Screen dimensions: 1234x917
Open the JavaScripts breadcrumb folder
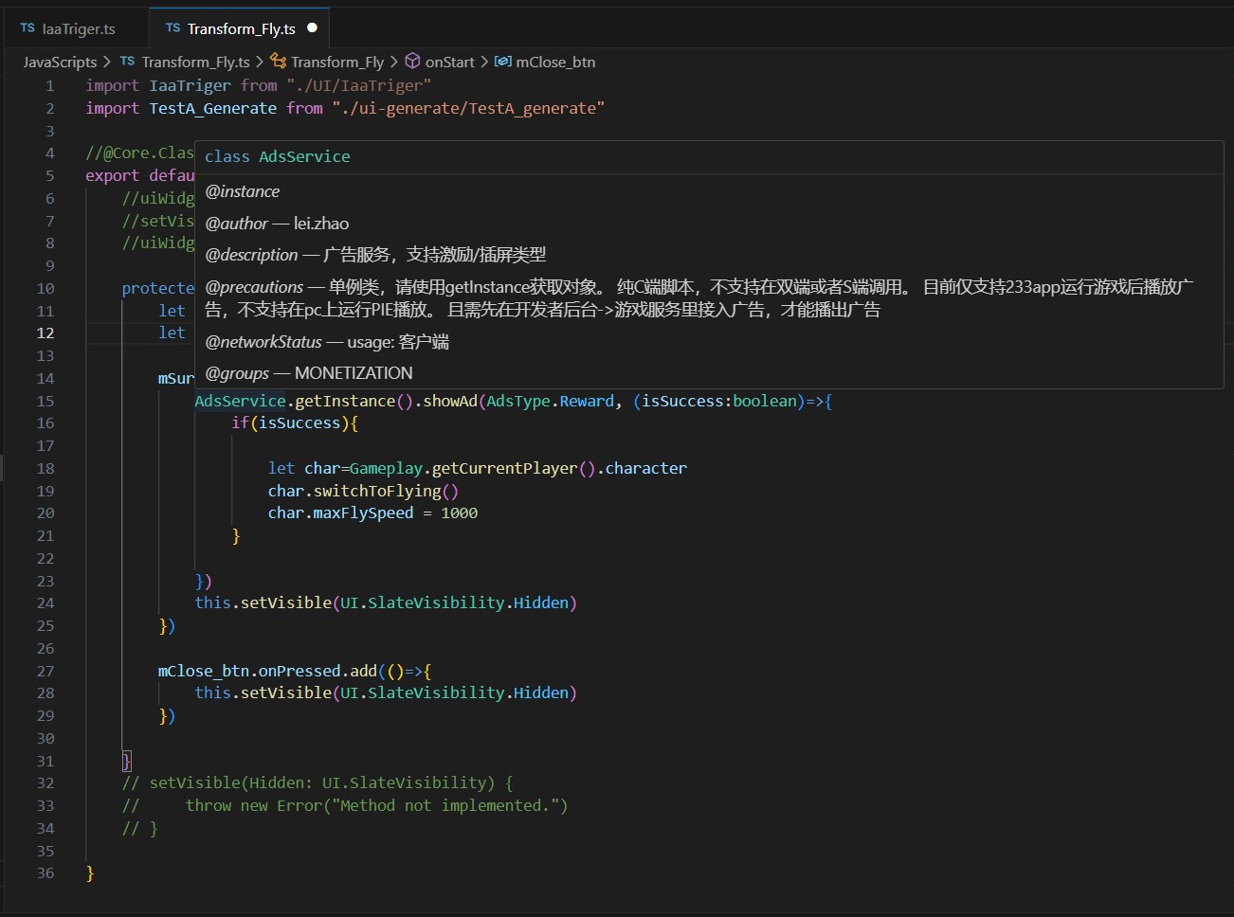(x=61, y=62)
